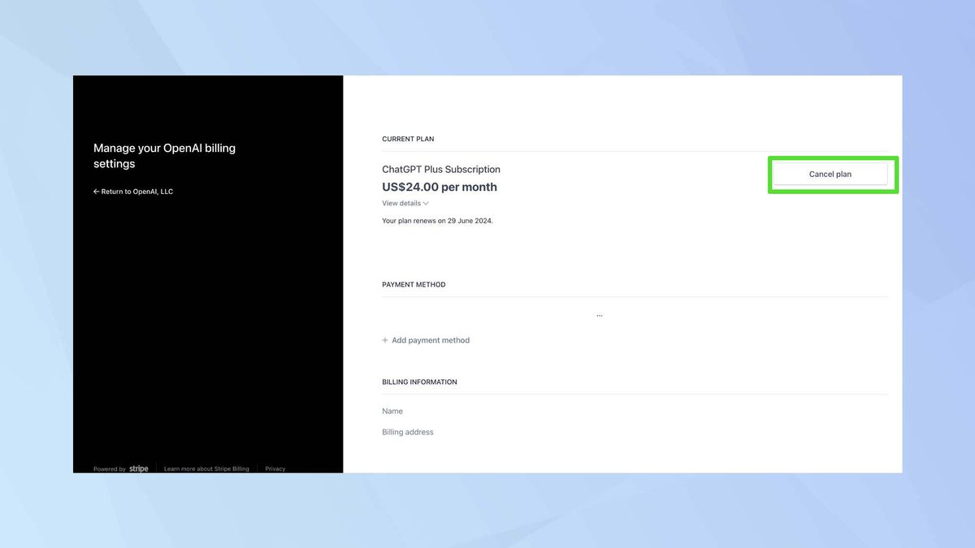Select the Name field under Billing Information
Screen dimensions: 975x548
click(392, 411)
